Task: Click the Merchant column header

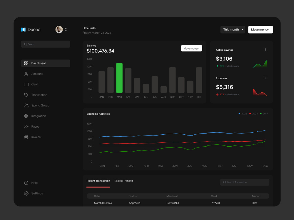Action: click(172, 196)
